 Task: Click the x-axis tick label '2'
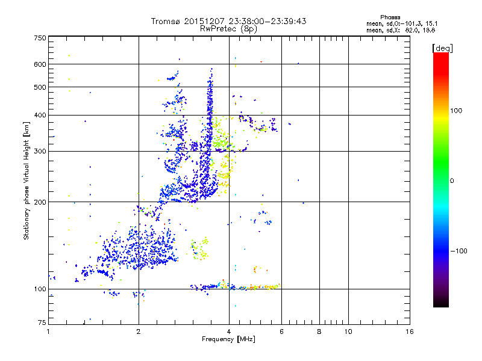(139, 332)
